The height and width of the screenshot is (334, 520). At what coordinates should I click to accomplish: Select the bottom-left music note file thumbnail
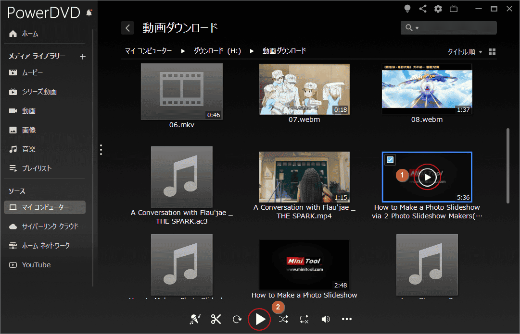(182, 265)
